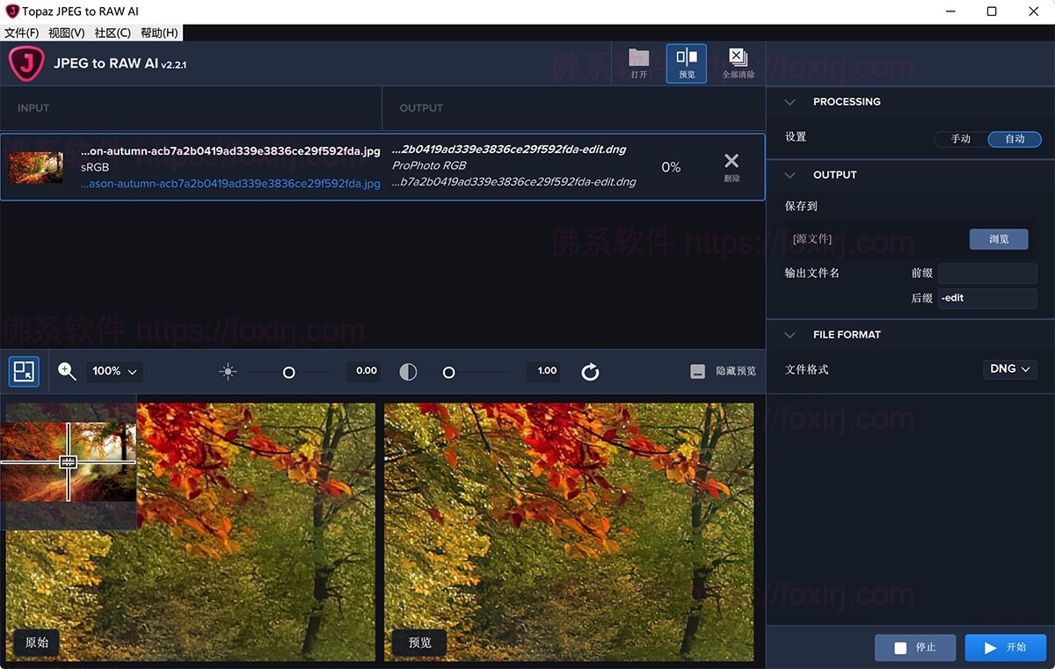Click the Browse (浏览) button

click(x=998, y=239)
